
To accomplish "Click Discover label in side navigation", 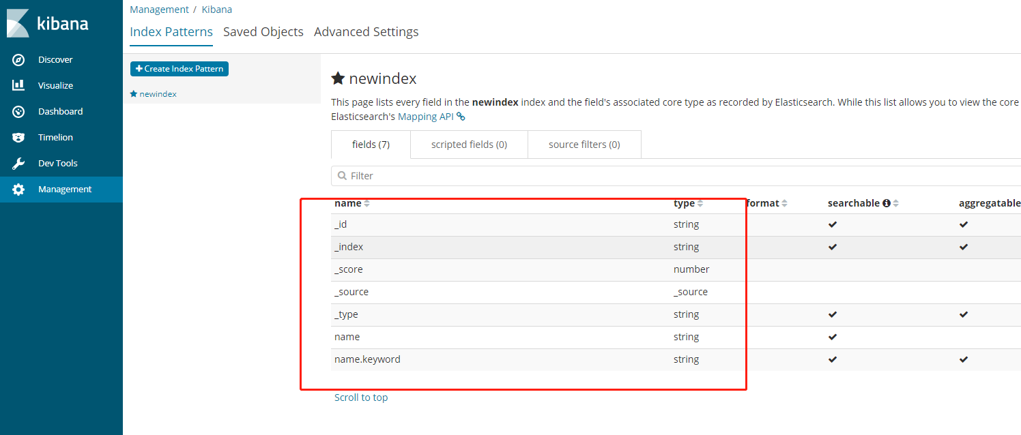I will tap(55, 60).
